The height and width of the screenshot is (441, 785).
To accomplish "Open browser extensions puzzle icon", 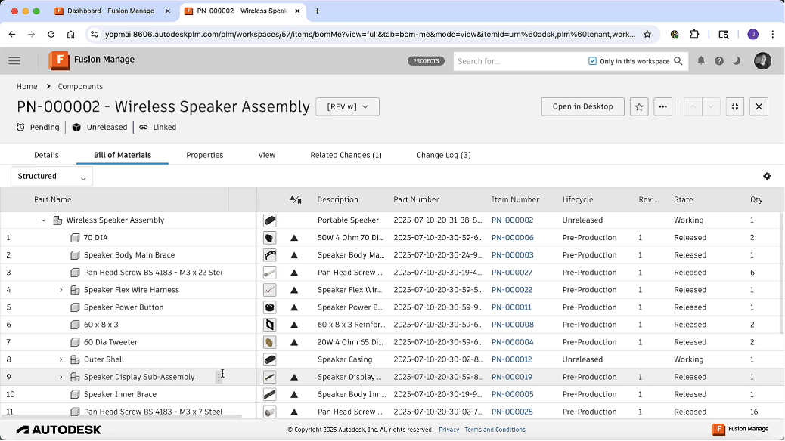I will (x=694, y=34).
